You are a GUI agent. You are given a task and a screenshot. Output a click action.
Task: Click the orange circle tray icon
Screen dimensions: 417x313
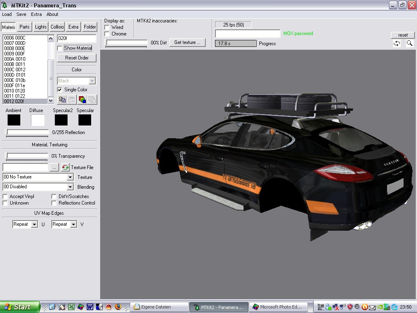coord(364,307)
